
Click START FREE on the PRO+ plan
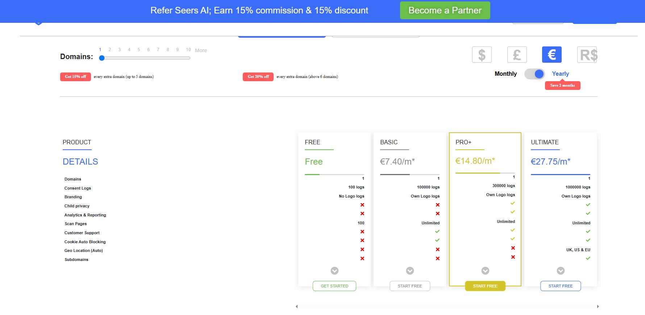pyautogui.click(x=485, y=286)
